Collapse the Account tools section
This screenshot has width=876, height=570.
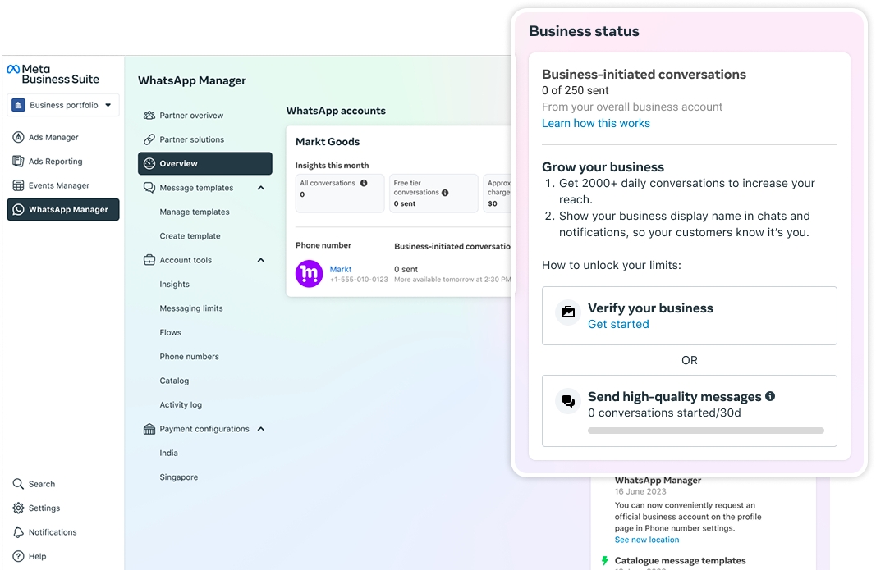(261, 260)
